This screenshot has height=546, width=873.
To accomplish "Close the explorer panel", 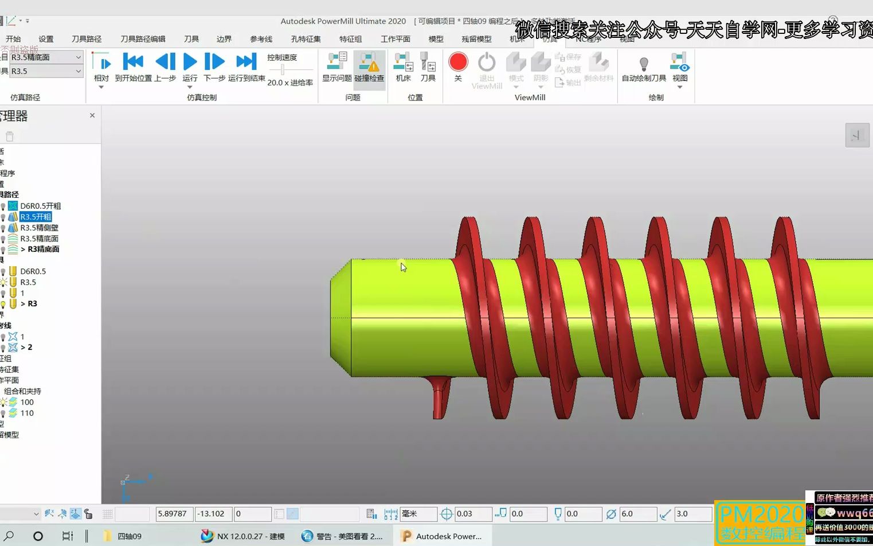I will (92, 115).
